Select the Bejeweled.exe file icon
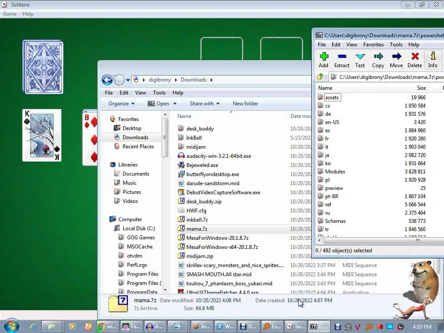 [181, 165]
